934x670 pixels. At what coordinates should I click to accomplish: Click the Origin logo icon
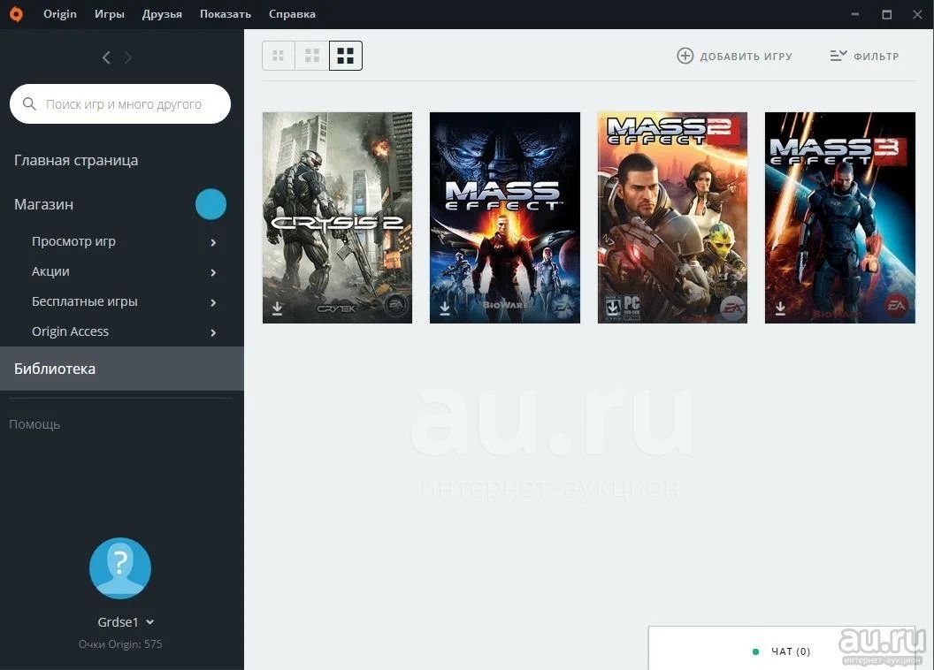pos(16,13)
